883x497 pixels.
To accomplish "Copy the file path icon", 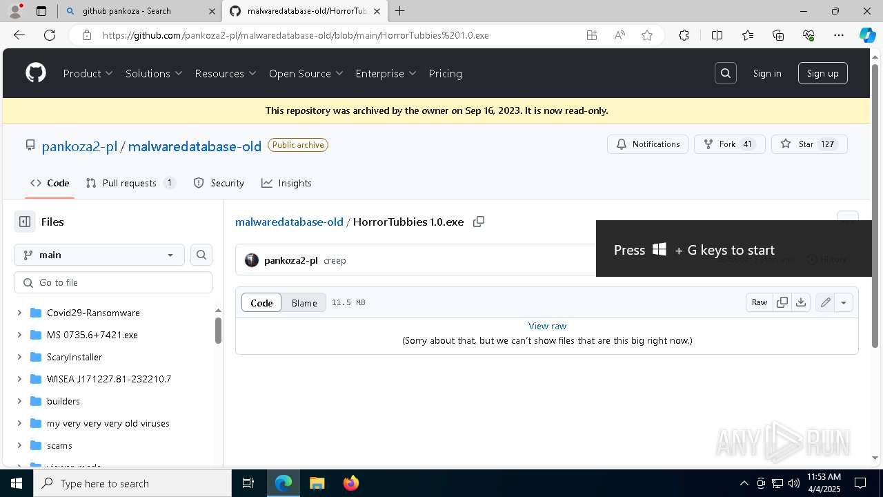I will click(x=479, y=222).
